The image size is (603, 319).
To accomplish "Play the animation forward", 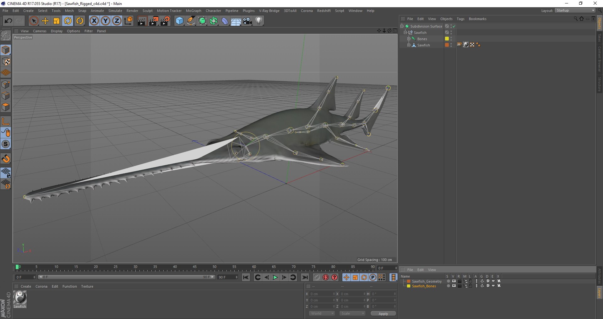I will 275,277.
